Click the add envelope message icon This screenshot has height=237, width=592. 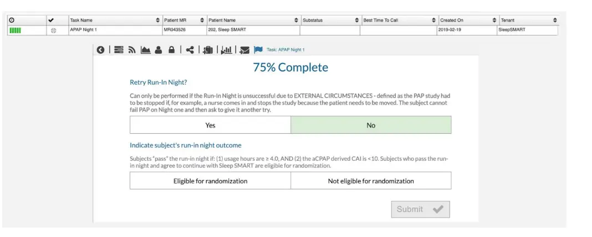click(244, 50)
